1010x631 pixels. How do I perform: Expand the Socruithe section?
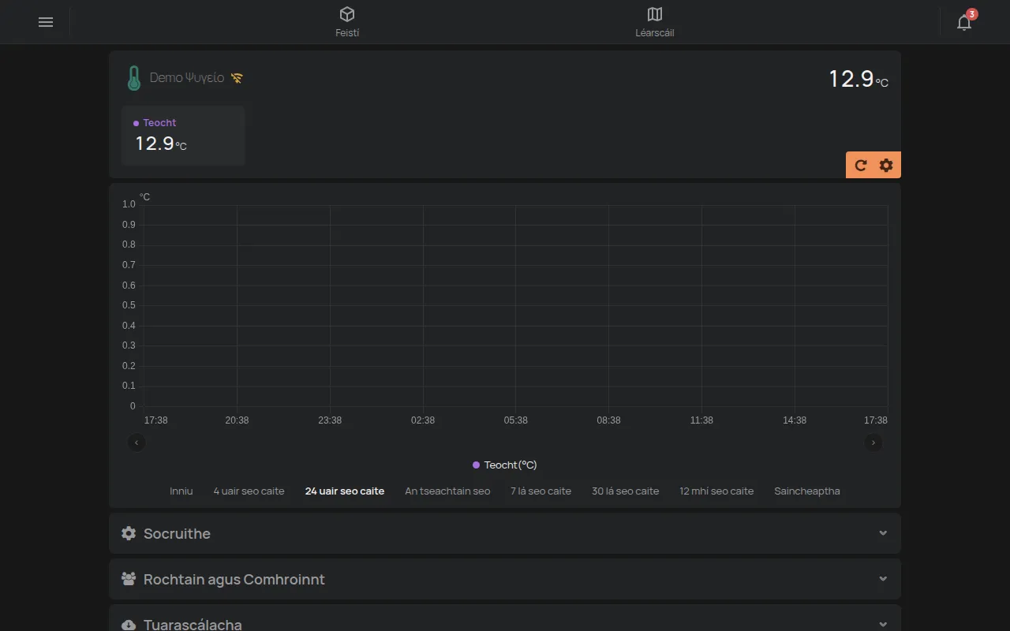pos(505,533)
